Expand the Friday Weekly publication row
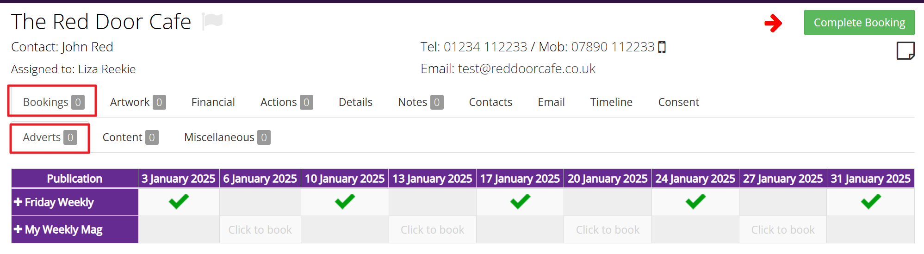 (19, 202)
